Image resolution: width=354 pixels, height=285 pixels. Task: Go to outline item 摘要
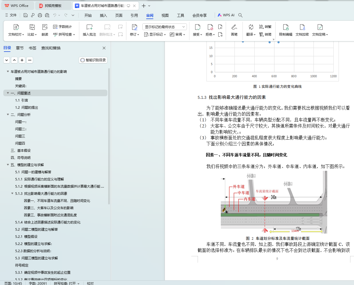(18, 79)
